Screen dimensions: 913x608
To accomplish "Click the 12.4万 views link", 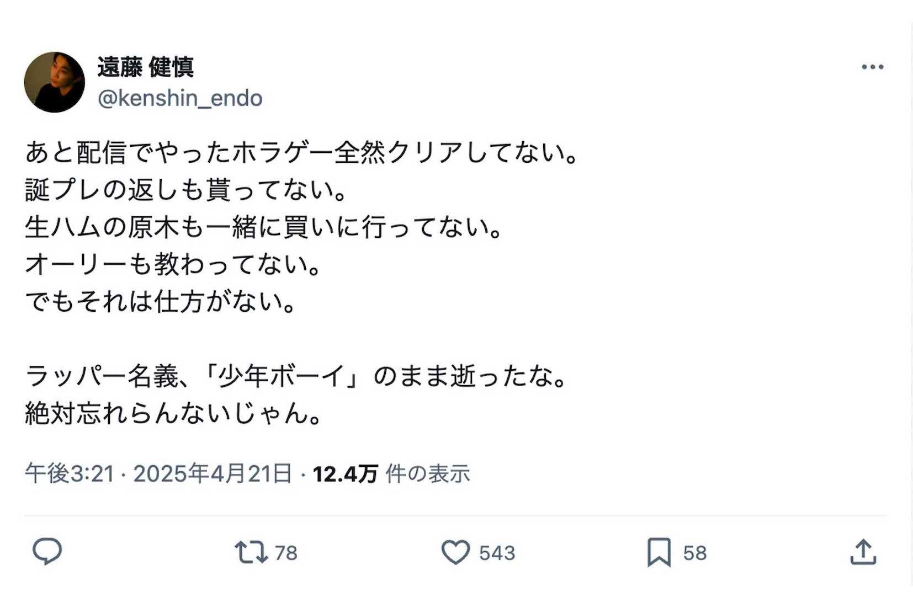I will point(342,472).
